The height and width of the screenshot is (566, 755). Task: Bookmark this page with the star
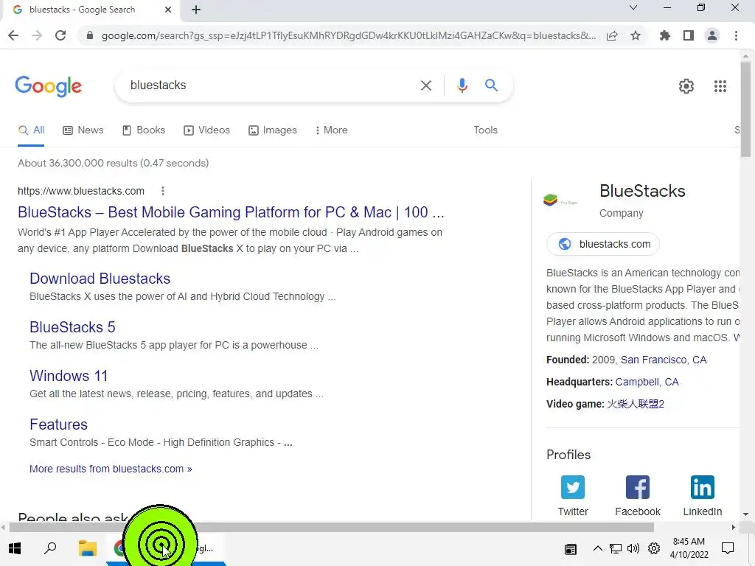pyautogui.click(x=636, y=35)
